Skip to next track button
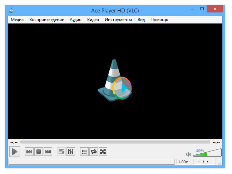The image size is (232, 174). 48,152
